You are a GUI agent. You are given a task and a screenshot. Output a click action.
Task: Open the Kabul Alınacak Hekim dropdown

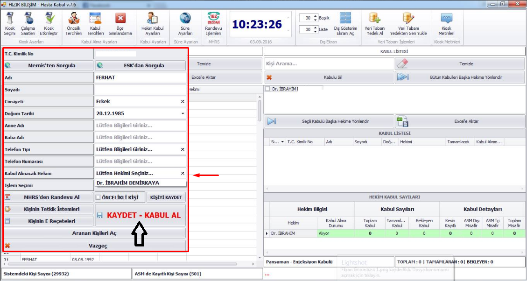pyautogui.click(x=140, y=174)
